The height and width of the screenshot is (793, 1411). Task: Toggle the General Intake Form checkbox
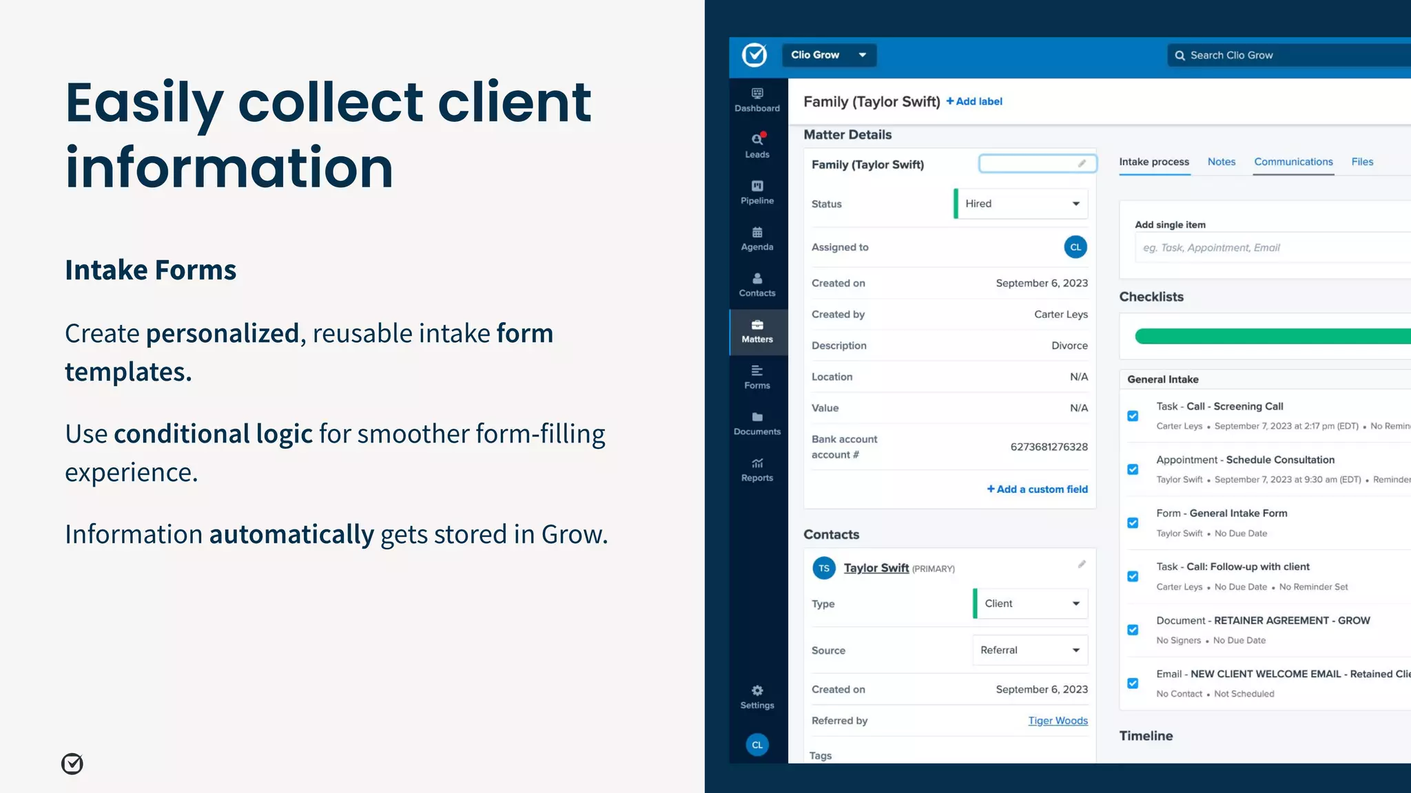(x=1133, y=522)
